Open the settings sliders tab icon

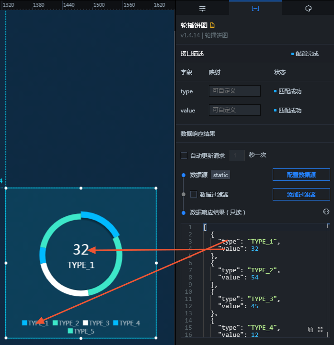pos(202,9)
